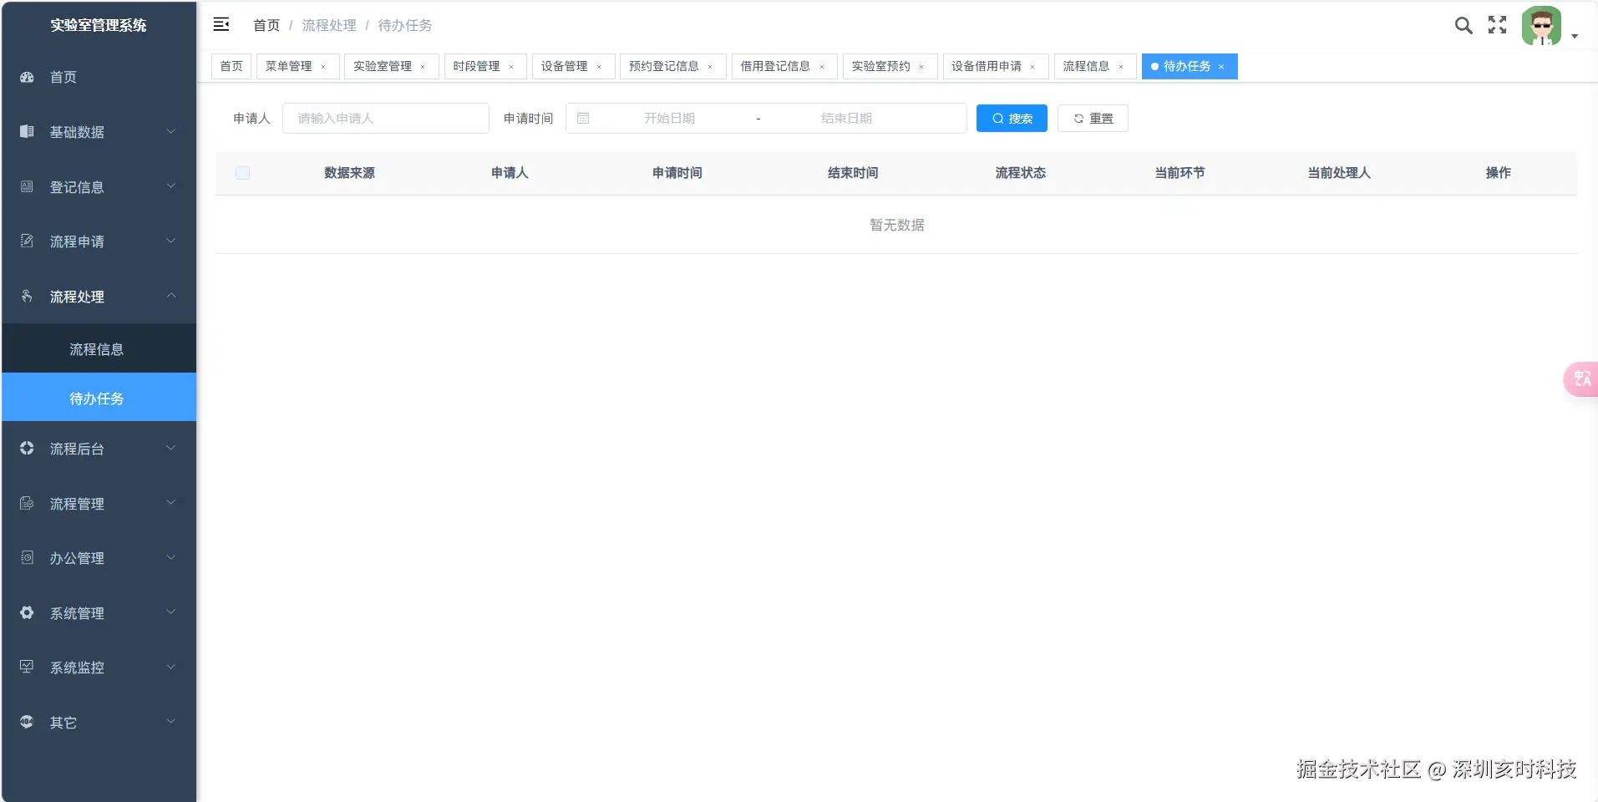Open 流程信息 in the sidebar submenu
The width and height of the screenshot is (1598, 802).
[x=99, y=349]
